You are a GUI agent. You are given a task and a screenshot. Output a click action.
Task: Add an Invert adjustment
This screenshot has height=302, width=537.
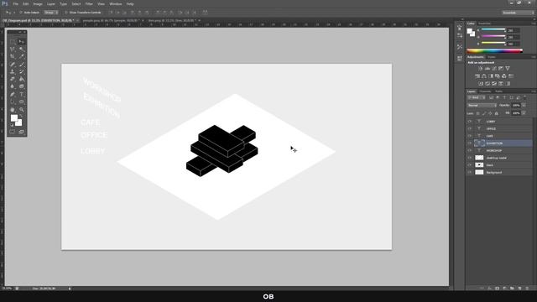coord(481,84)
